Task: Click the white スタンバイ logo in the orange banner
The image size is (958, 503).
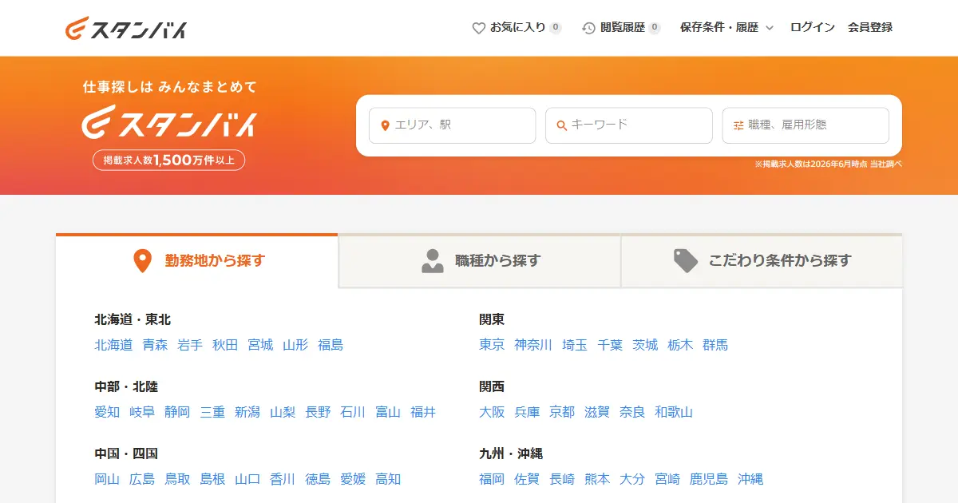Action: click(x=169, y=124)
